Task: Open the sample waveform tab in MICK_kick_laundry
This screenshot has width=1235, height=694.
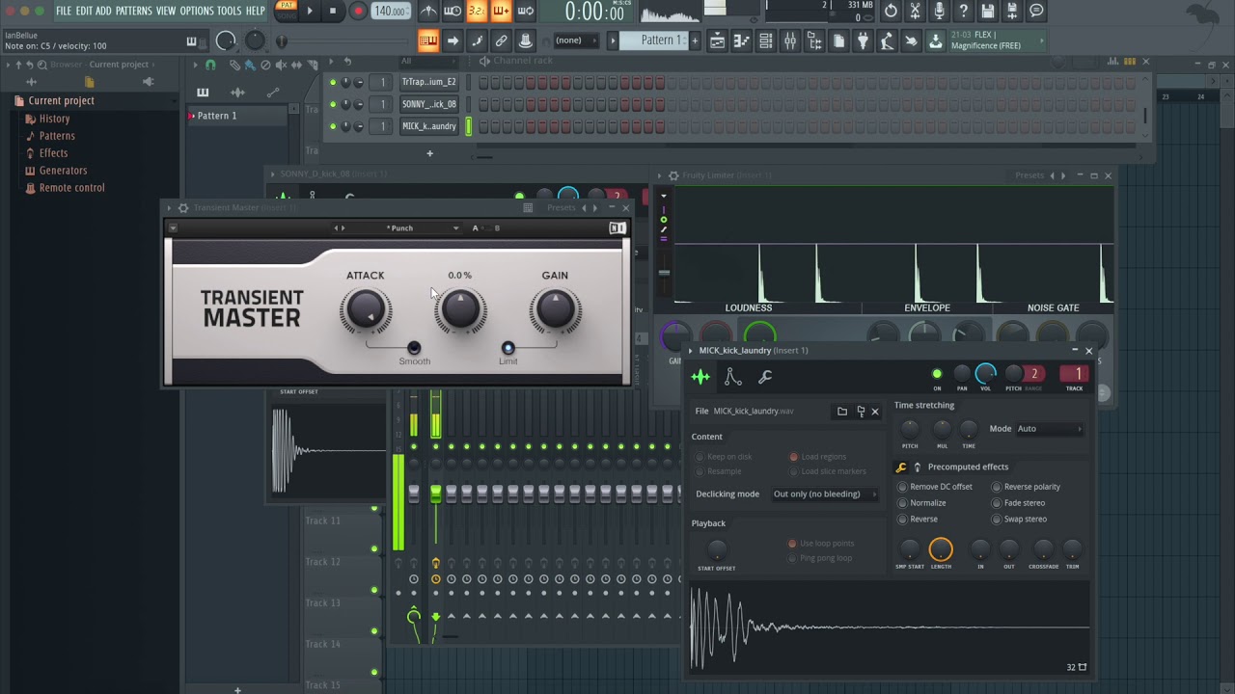Action: pos(700,376)
